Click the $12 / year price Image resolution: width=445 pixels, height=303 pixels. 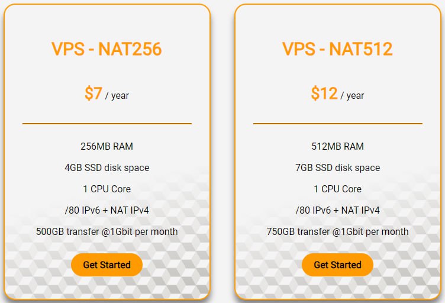click(337, 94)
